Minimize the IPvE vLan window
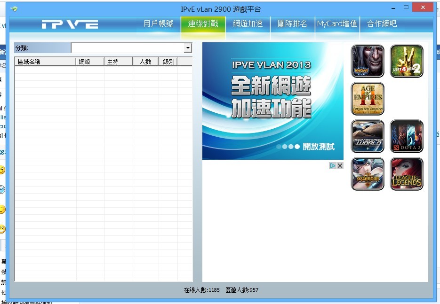Image resolution: width=440 pixels, height=304 pixels. pos(393,8)
